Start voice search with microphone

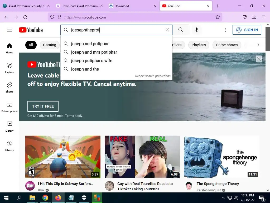197,30
